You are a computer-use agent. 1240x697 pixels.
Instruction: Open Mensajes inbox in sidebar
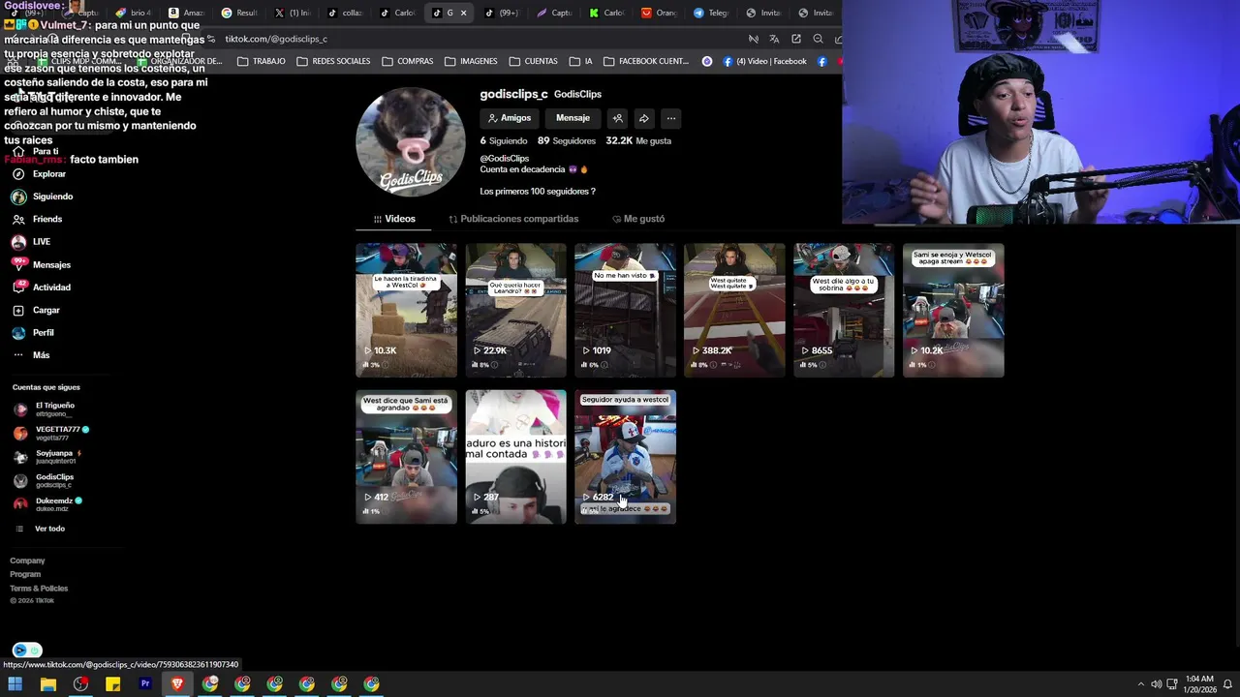[x=42, y=264]
